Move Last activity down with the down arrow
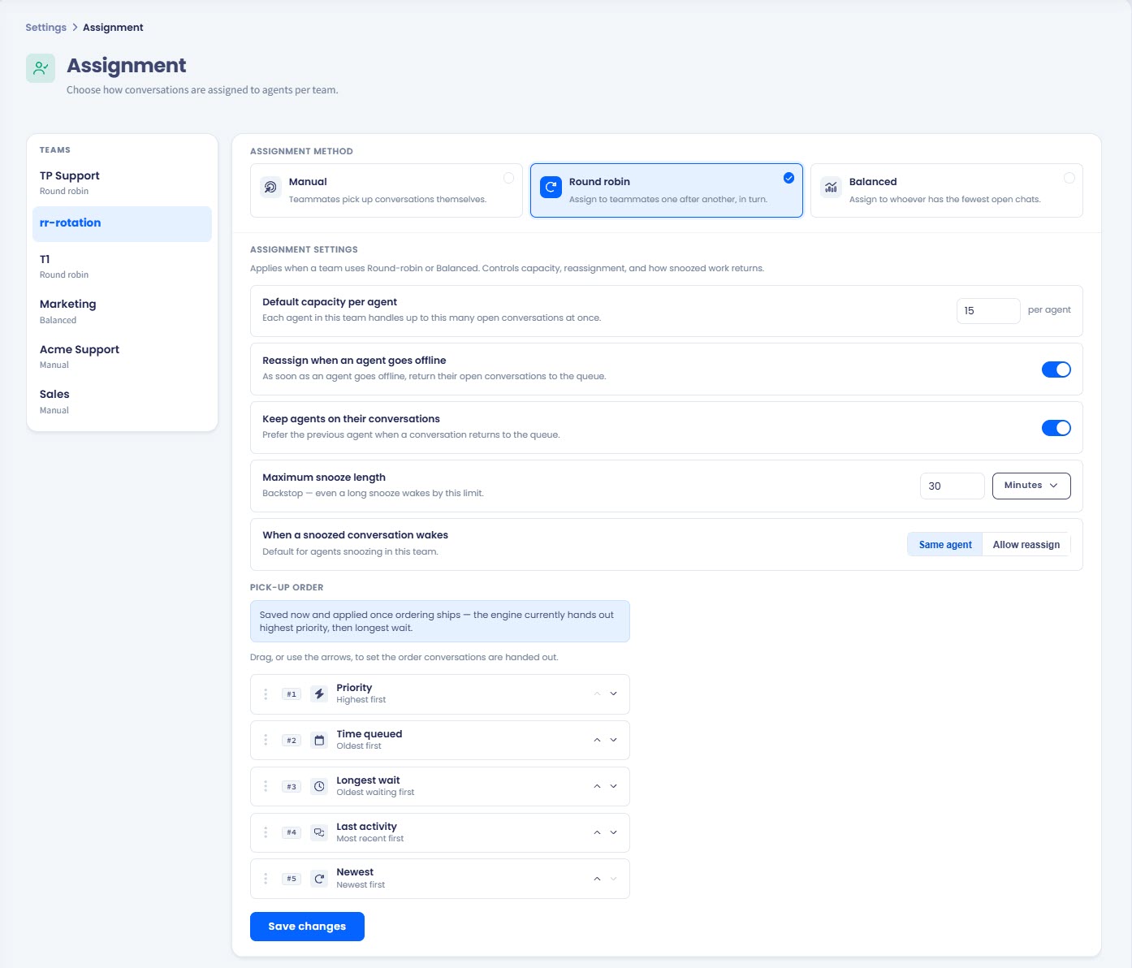The width and height of the screenshot is (1132, 968). coord(613,832)
